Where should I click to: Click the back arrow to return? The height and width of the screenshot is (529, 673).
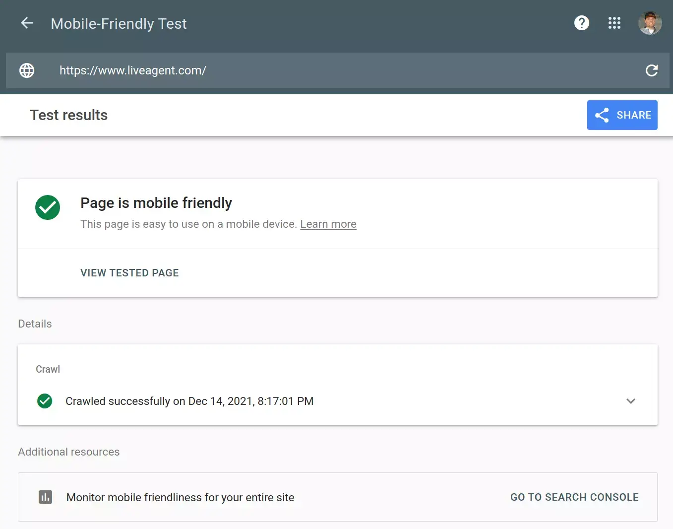27,23
